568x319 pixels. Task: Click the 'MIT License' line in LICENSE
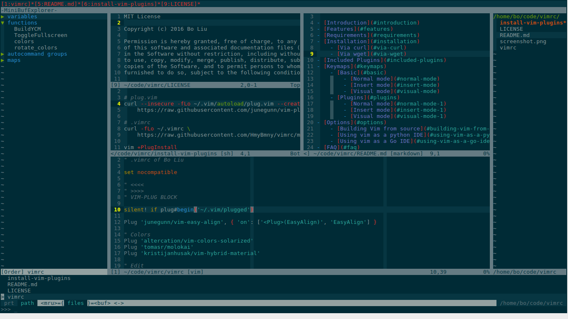tap(142, 17)
